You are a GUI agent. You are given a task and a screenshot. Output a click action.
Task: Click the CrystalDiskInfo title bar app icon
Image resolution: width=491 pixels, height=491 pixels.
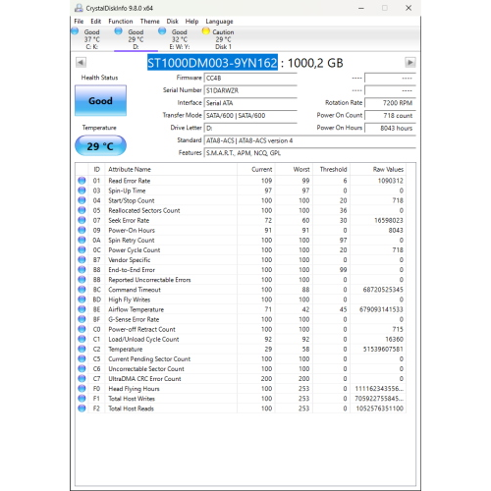[79, 8]
